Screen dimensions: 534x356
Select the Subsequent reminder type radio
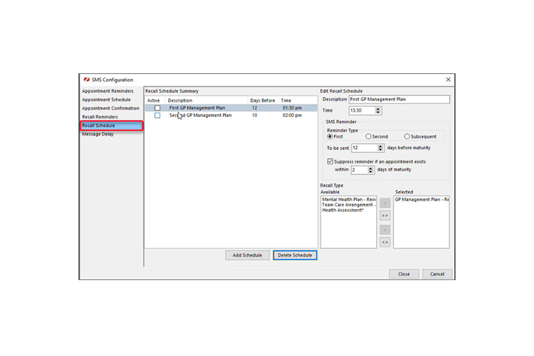tap(407, 137)
